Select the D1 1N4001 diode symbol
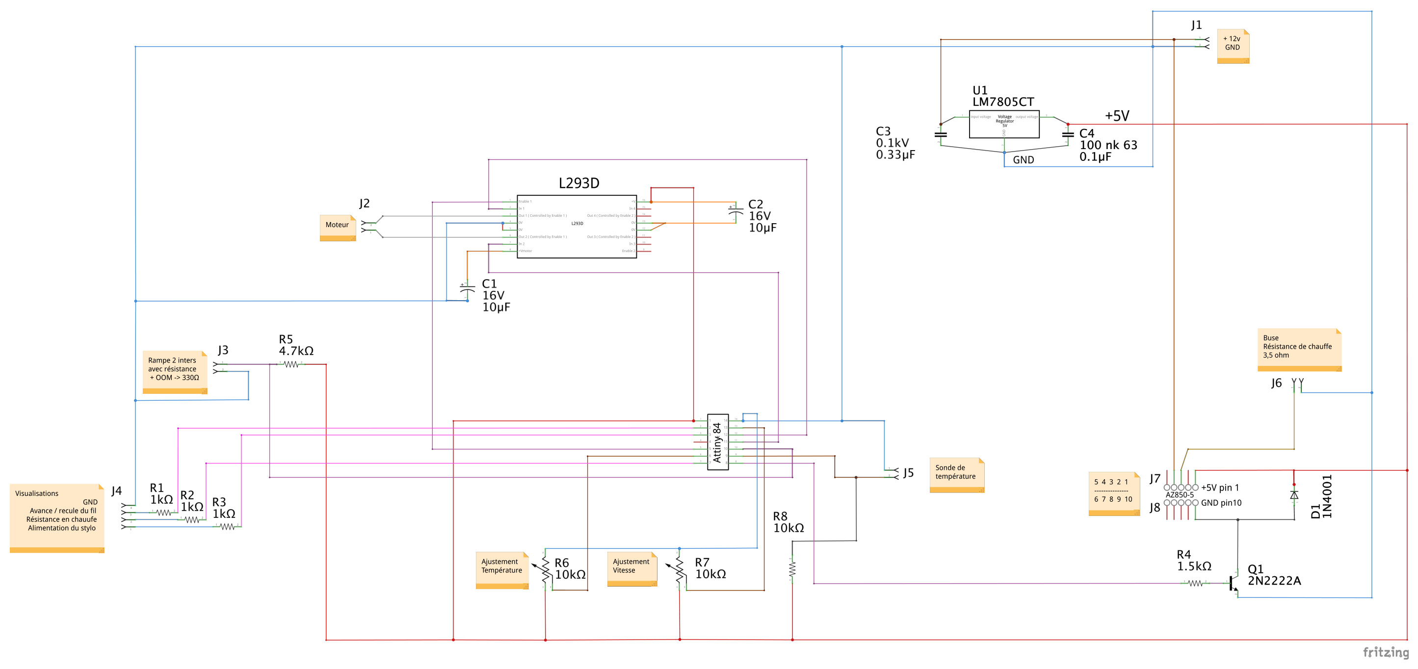 pos(1294,495)
